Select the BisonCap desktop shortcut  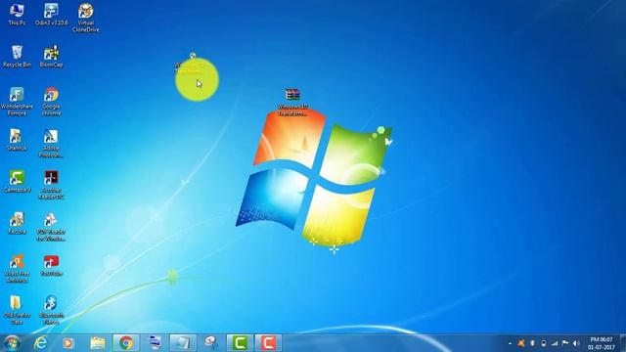(51, 57)
